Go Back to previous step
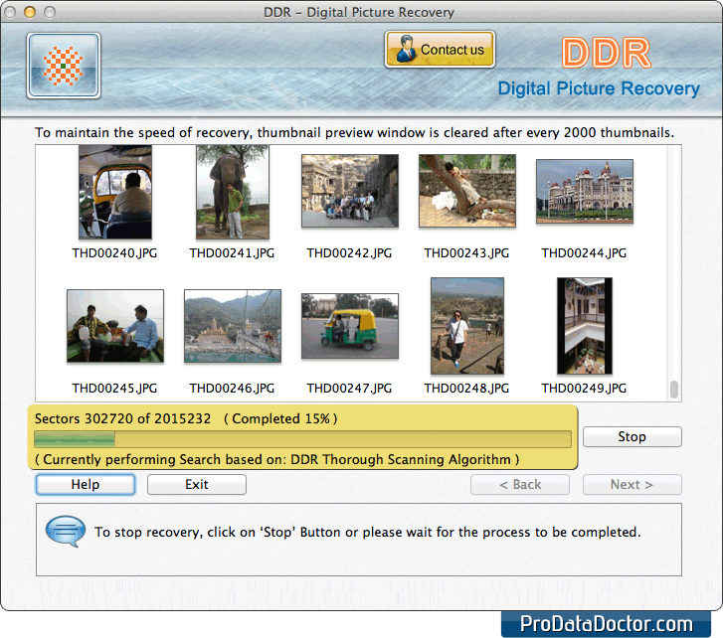Image resolution: width=723 pixels, height=638 pixels. (x=520, y=485)
